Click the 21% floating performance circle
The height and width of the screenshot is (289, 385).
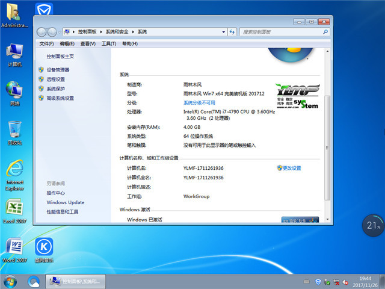coord(373,225)
